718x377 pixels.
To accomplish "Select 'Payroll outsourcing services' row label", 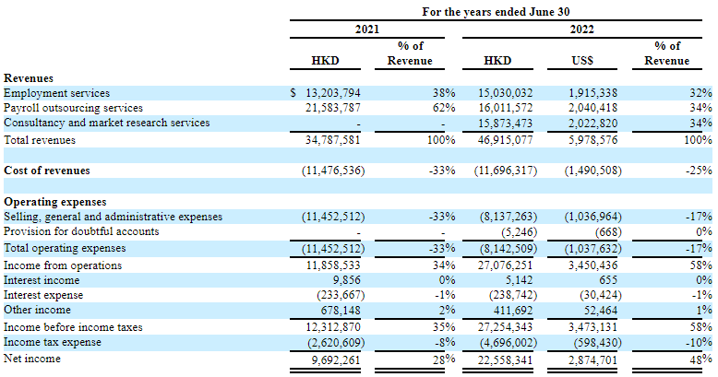I will pos(73,108).
